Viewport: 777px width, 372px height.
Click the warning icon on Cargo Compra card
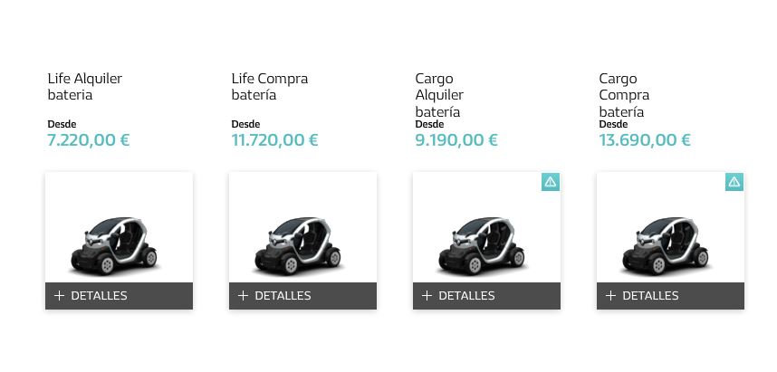734,182
